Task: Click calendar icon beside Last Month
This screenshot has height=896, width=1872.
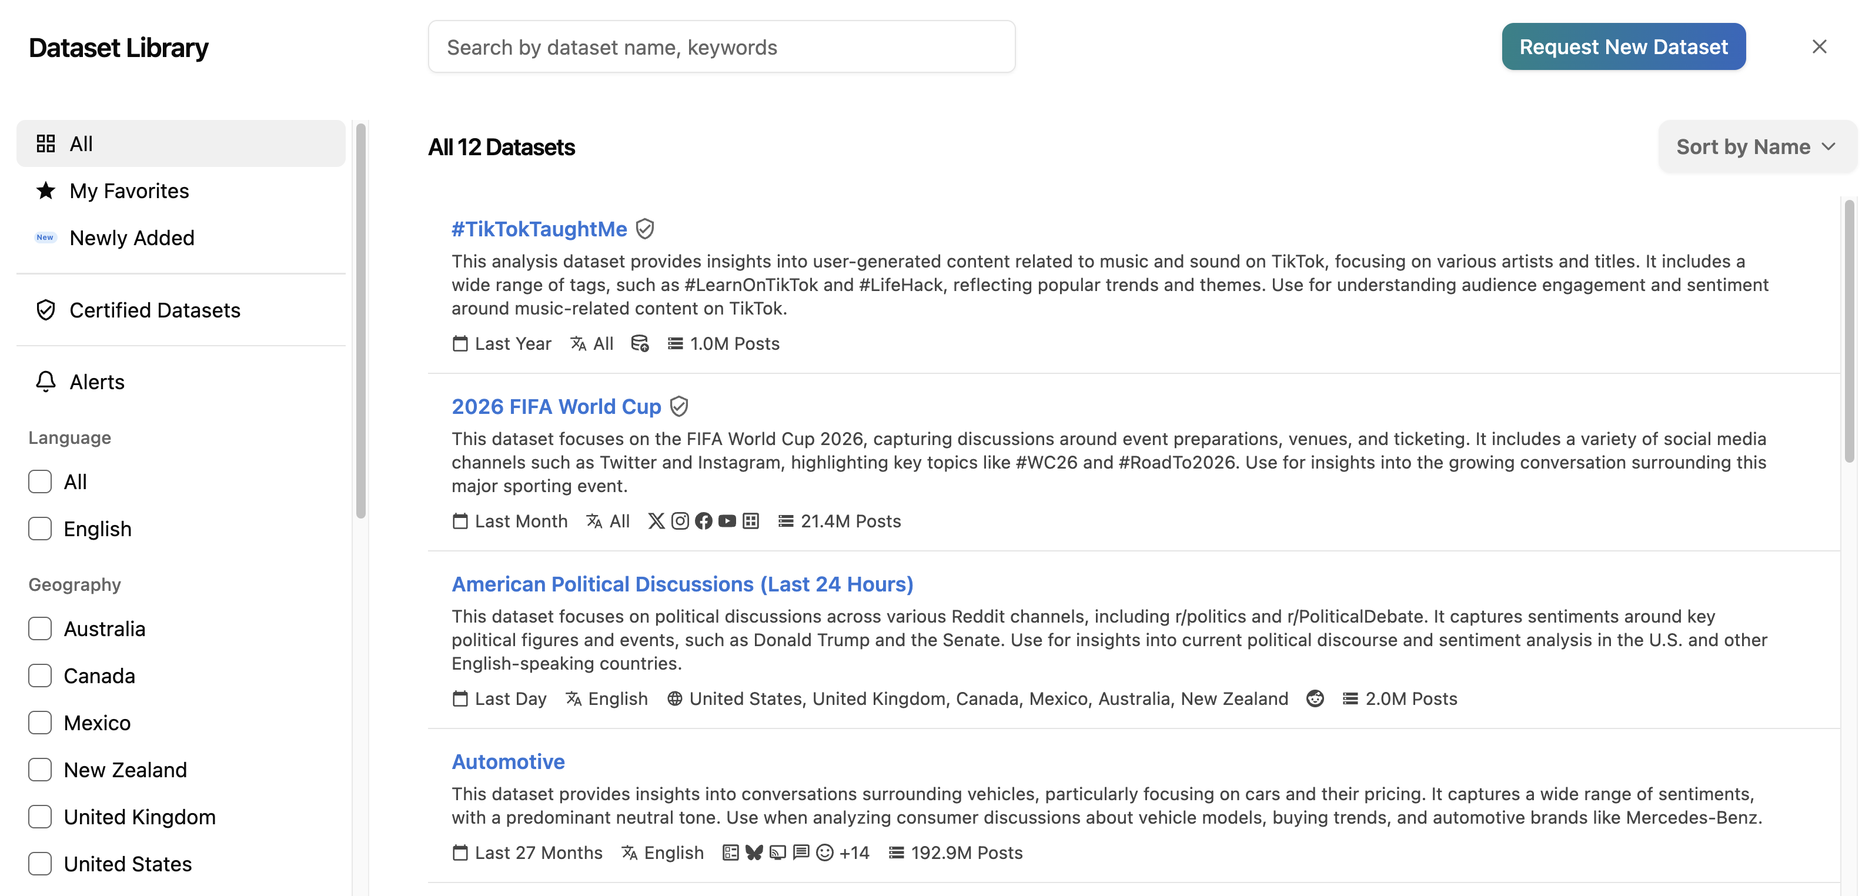Action: [x=460, y=521]
